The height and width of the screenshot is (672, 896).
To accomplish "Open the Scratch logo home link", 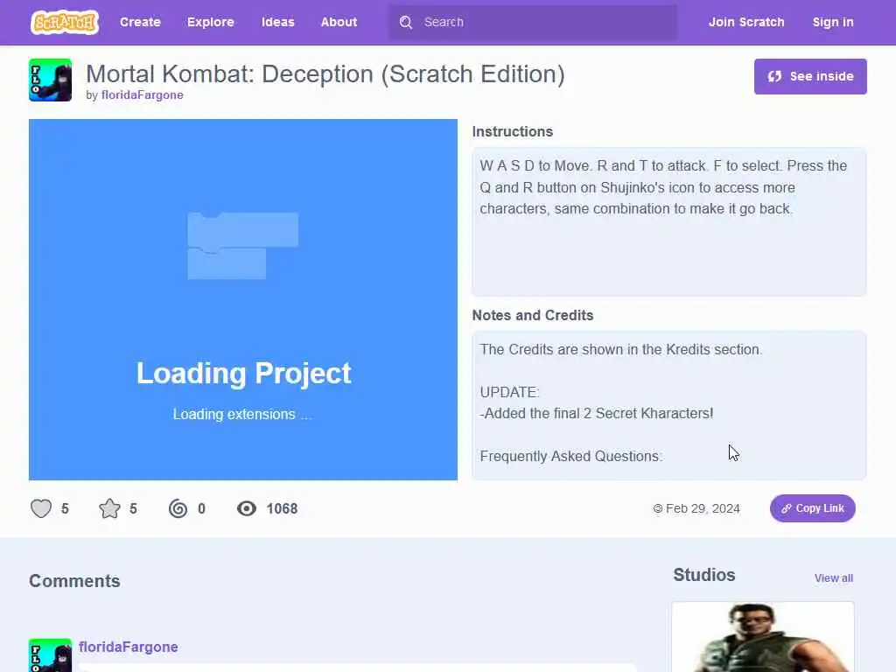I will (x=65, y=22).
